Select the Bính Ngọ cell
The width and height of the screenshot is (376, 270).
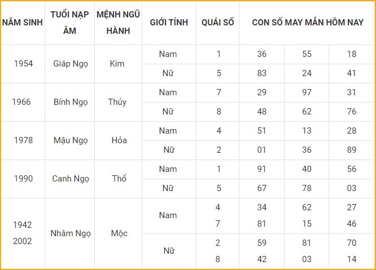[69, 102]
